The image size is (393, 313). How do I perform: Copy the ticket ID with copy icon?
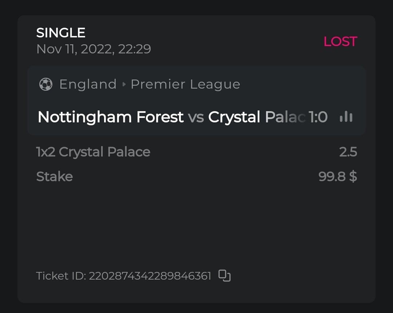coord(225,276)
